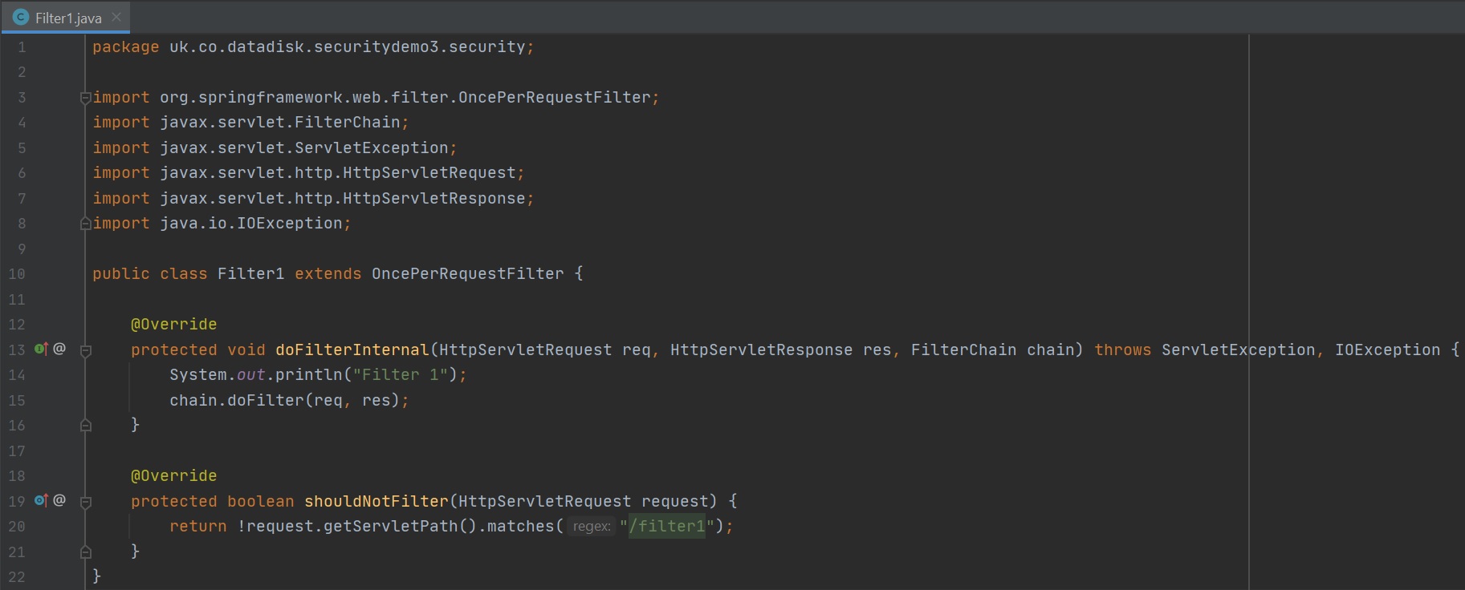Viewport: 1465px width, 590px height.
Task: Place cursor on the "Filter 1" println string
Action: [x=400, y=375]
